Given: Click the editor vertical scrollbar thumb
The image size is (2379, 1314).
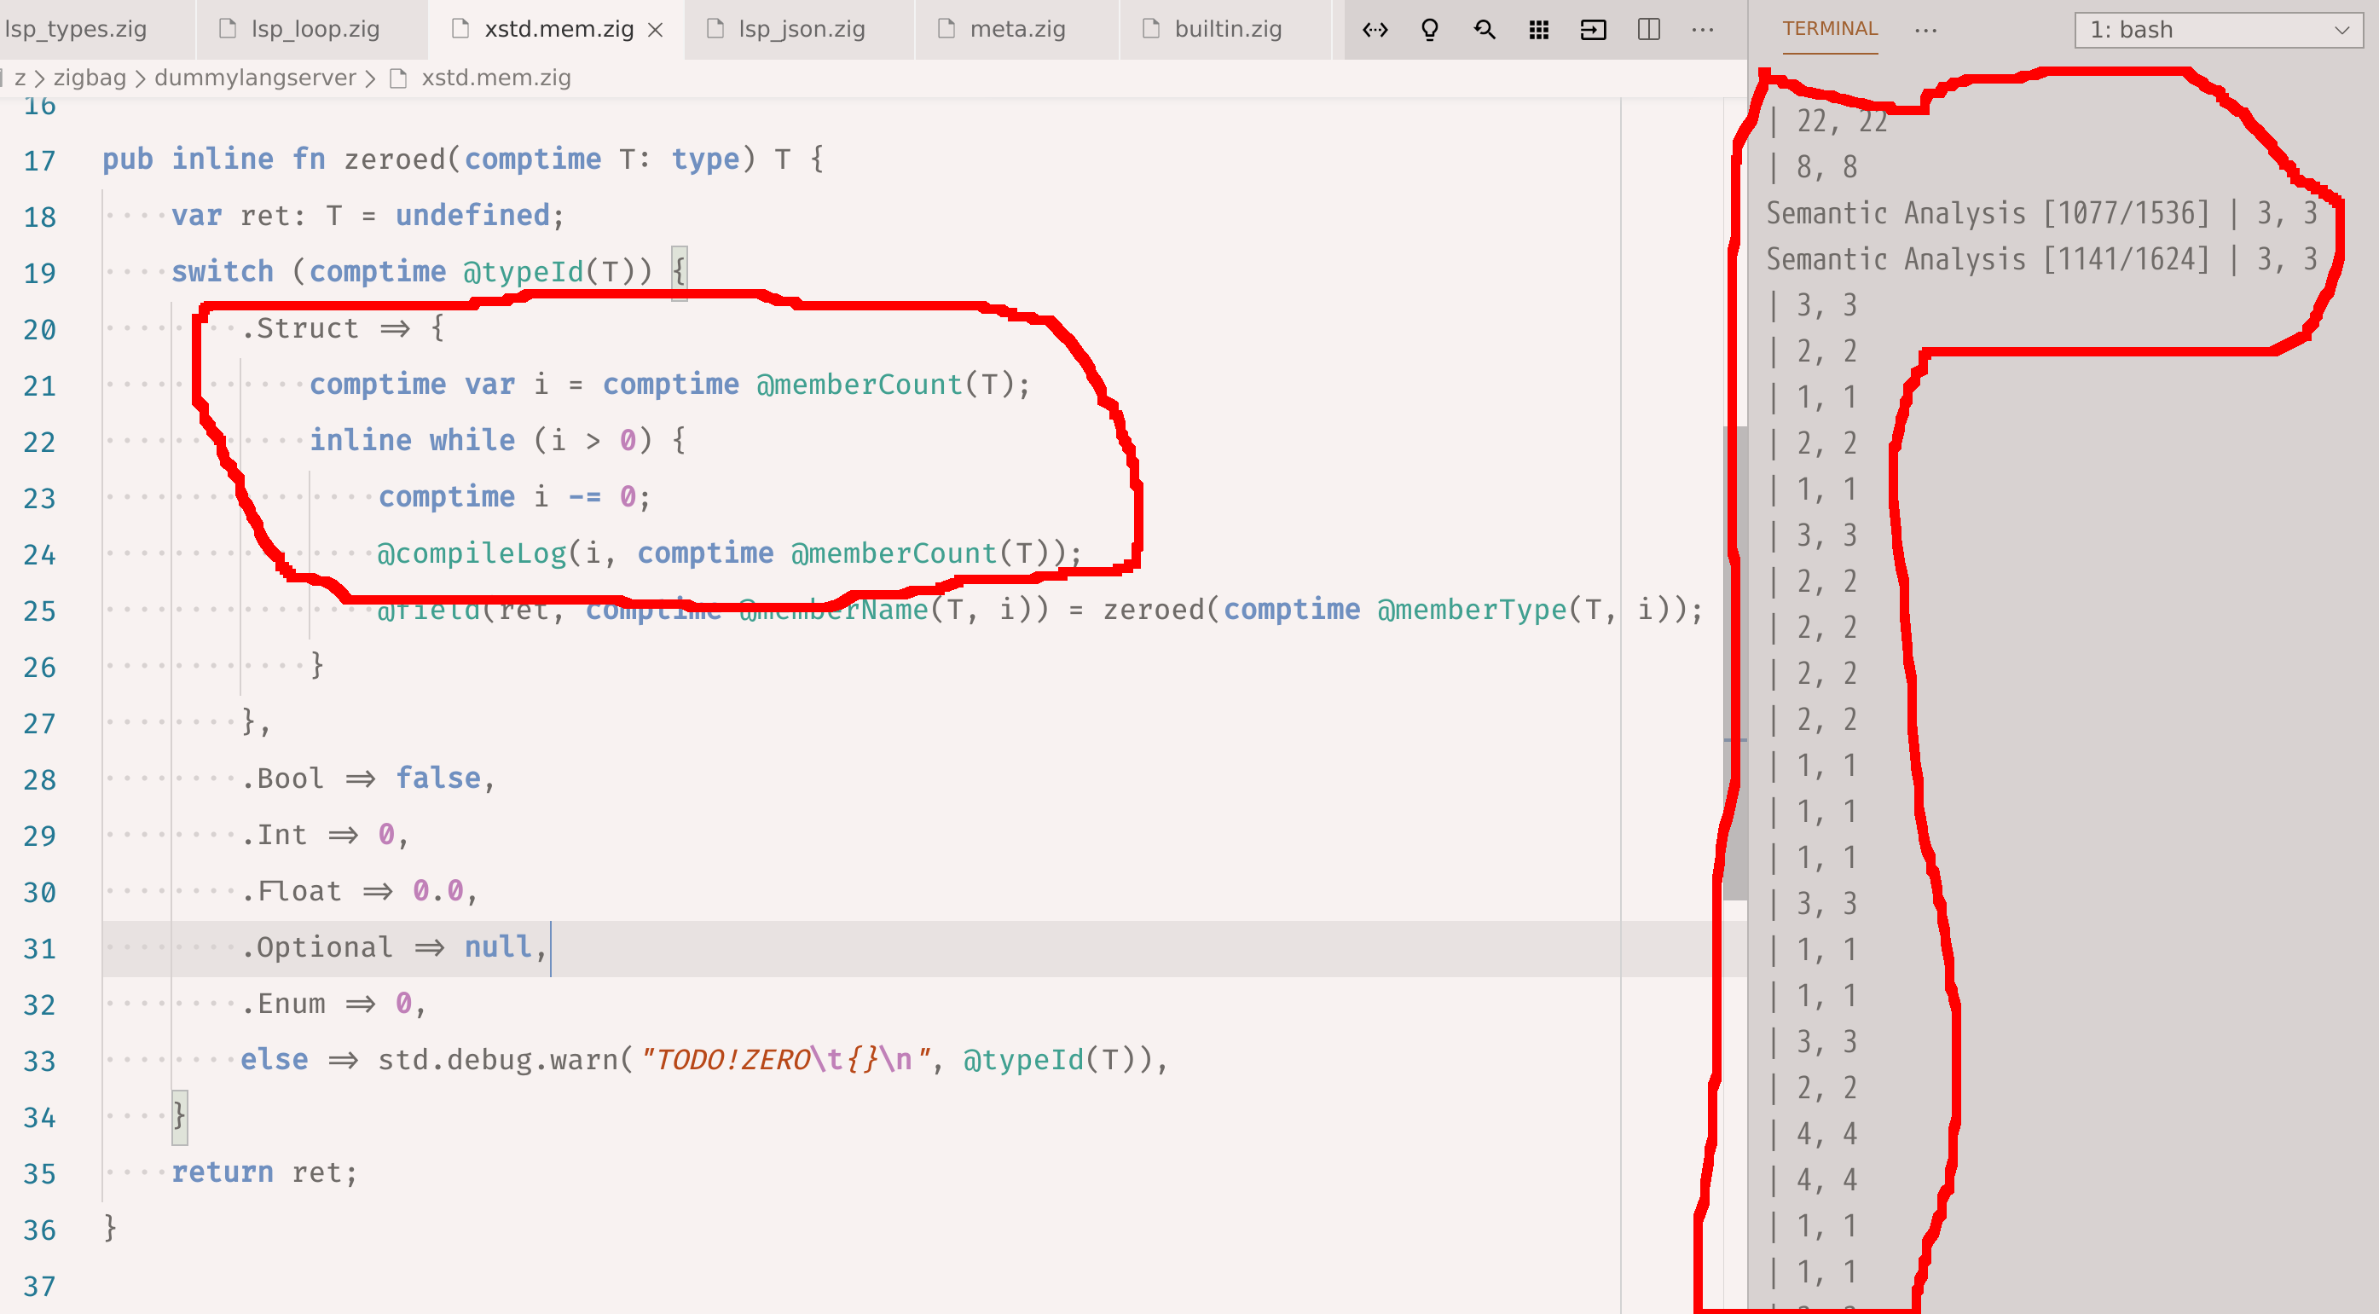Looking at the screenshot, I should (1735, 662).
